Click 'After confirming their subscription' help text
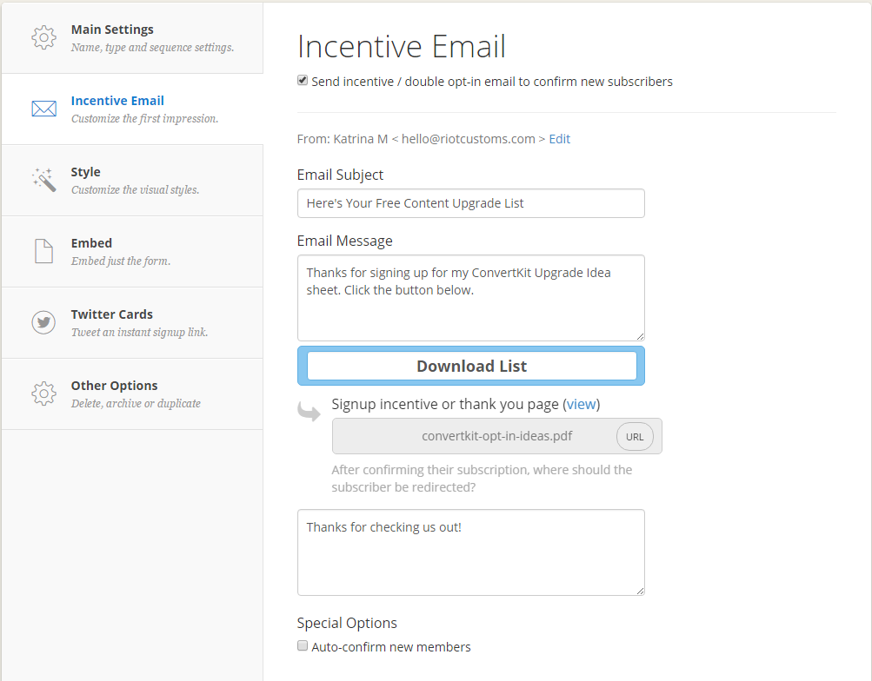872x681 pixels. tap(482, 479)
